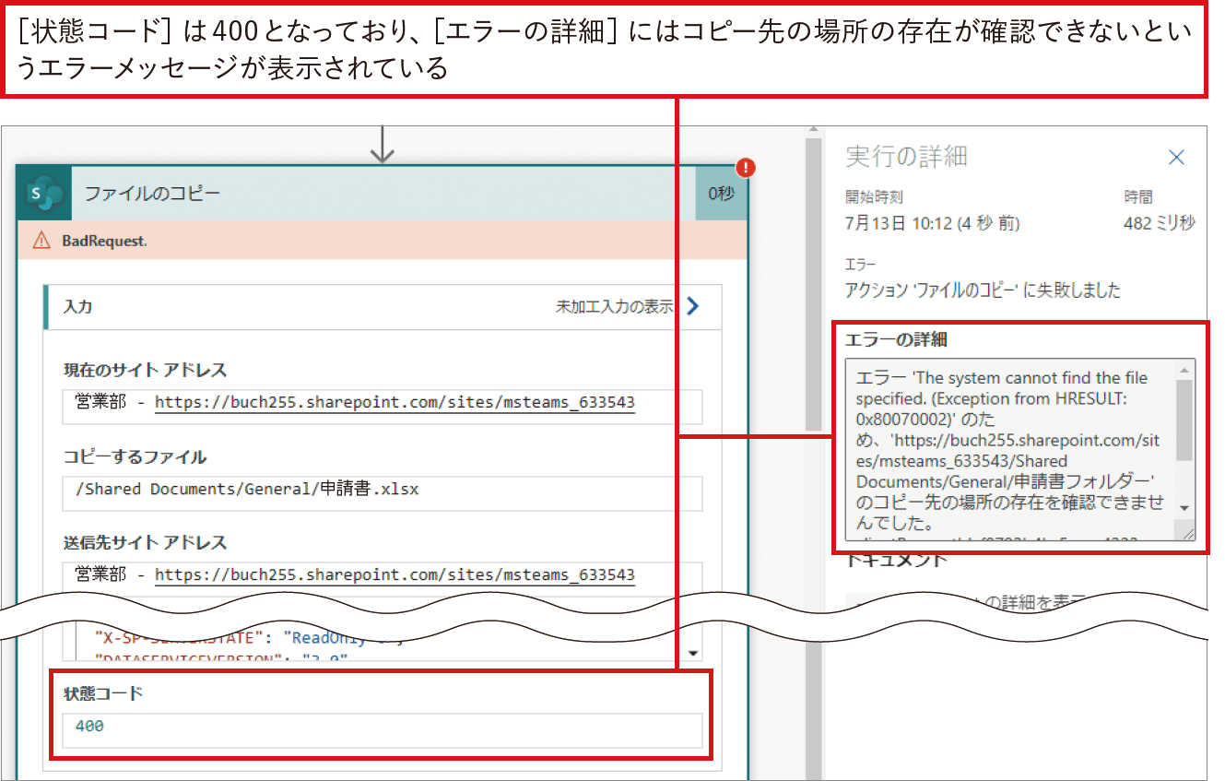Click the 7月13日 10:12 start time text
1225x781 pixels.
pyautogui.click(x=932, y=224)
